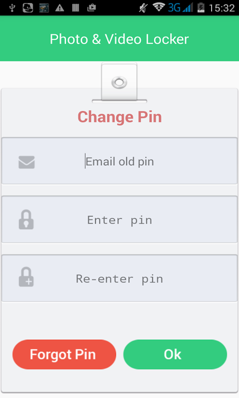This screenshot has height=398, width=239.
Task: Tap the envelope icon in email field
Action: [27, 162]
